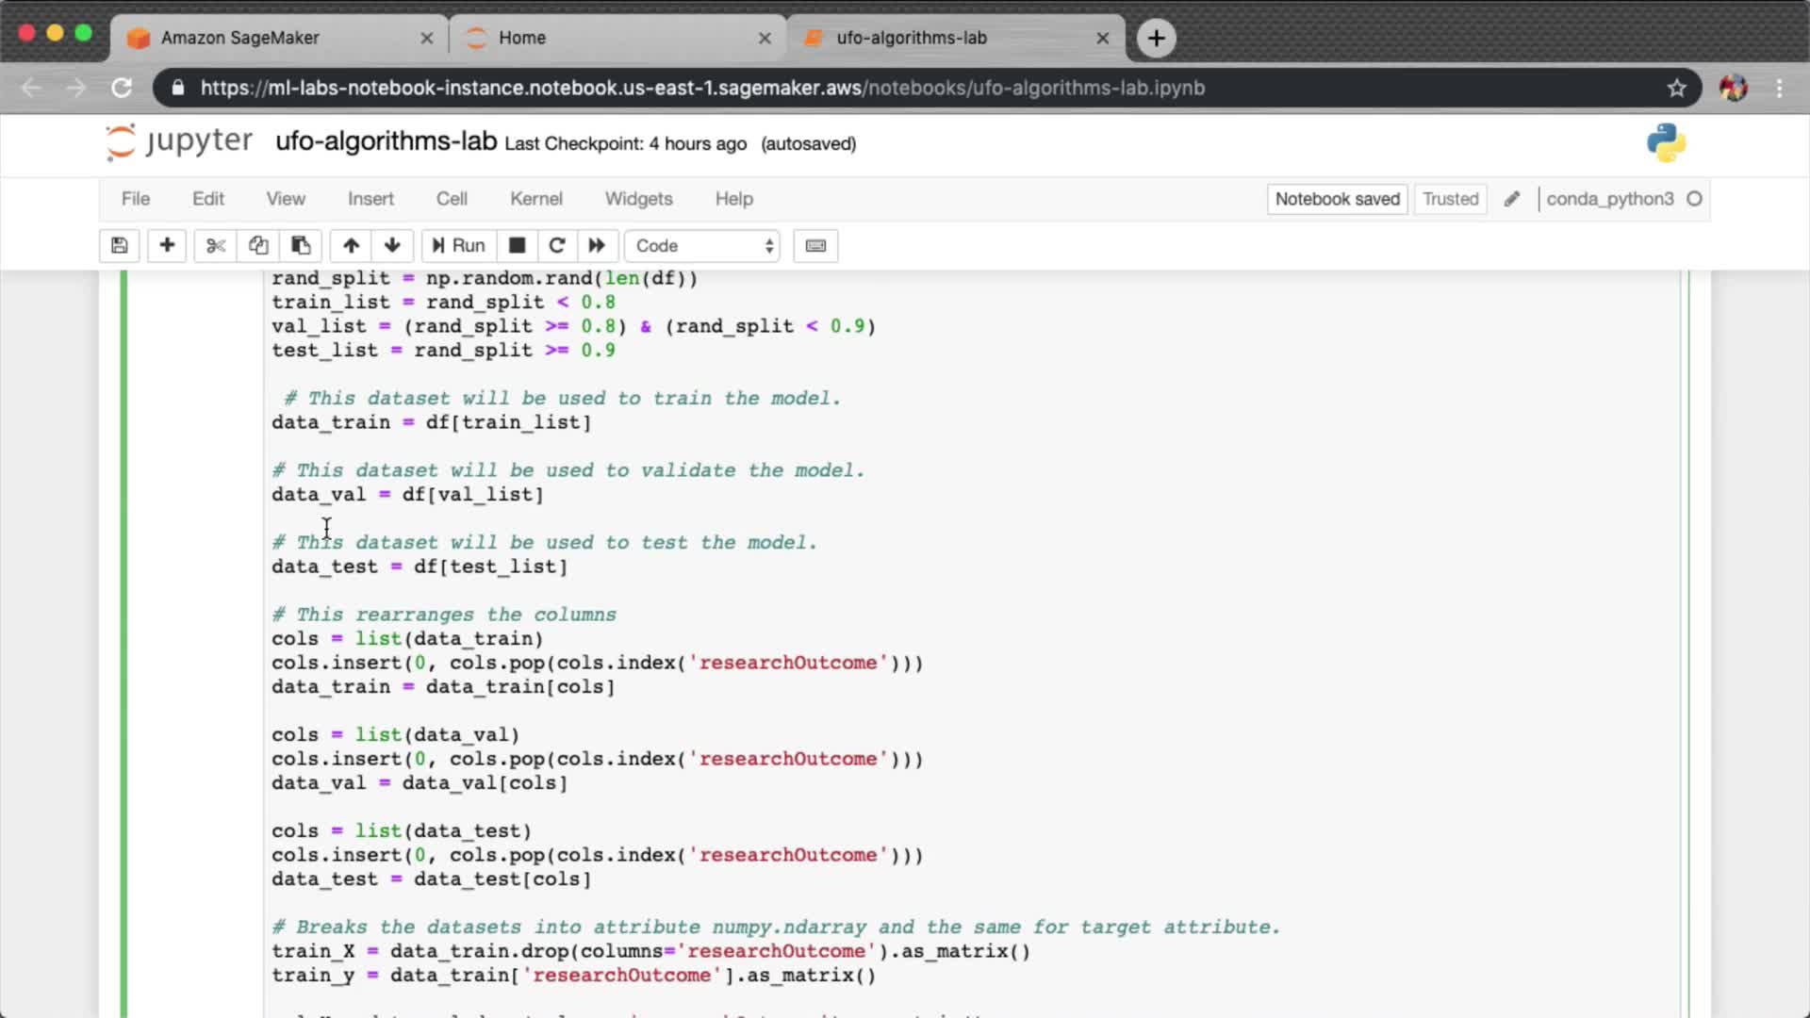
Task: Click the save and checkpoint icon
Action: pos(120,246)
